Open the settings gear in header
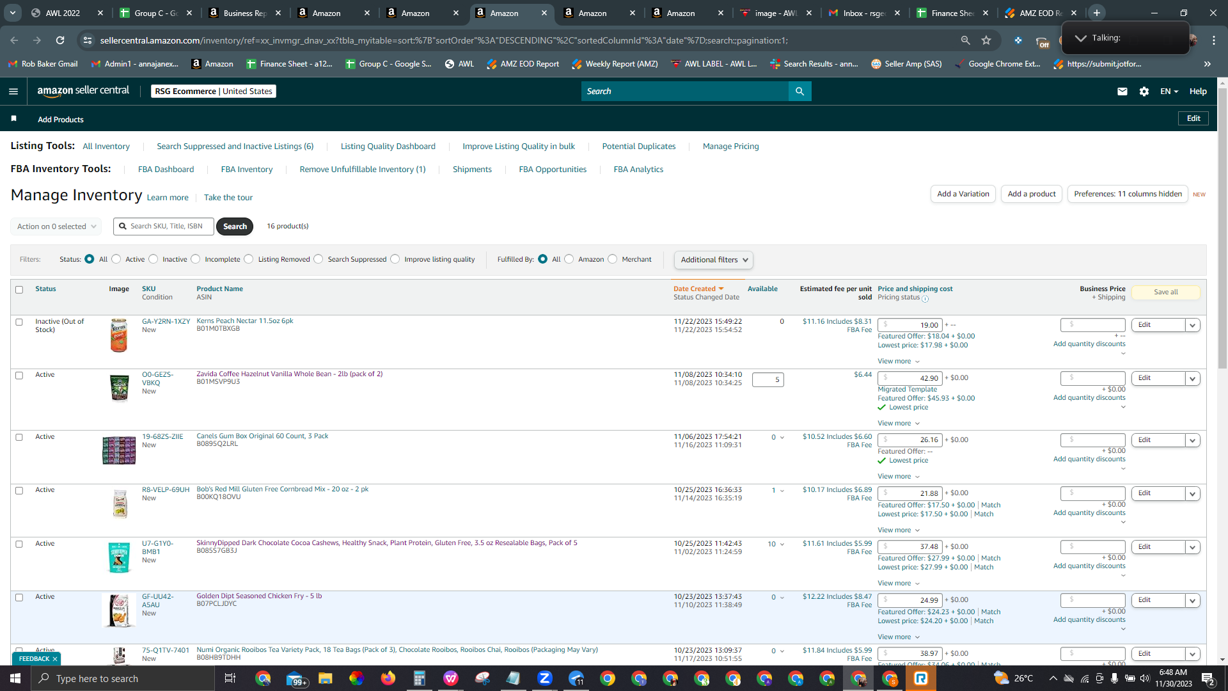Screen dimensions: 1228x691 [1144, 91]
